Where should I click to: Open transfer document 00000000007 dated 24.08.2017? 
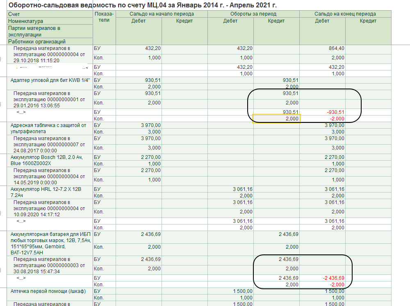pyautogui.click(x=49, y=144)
